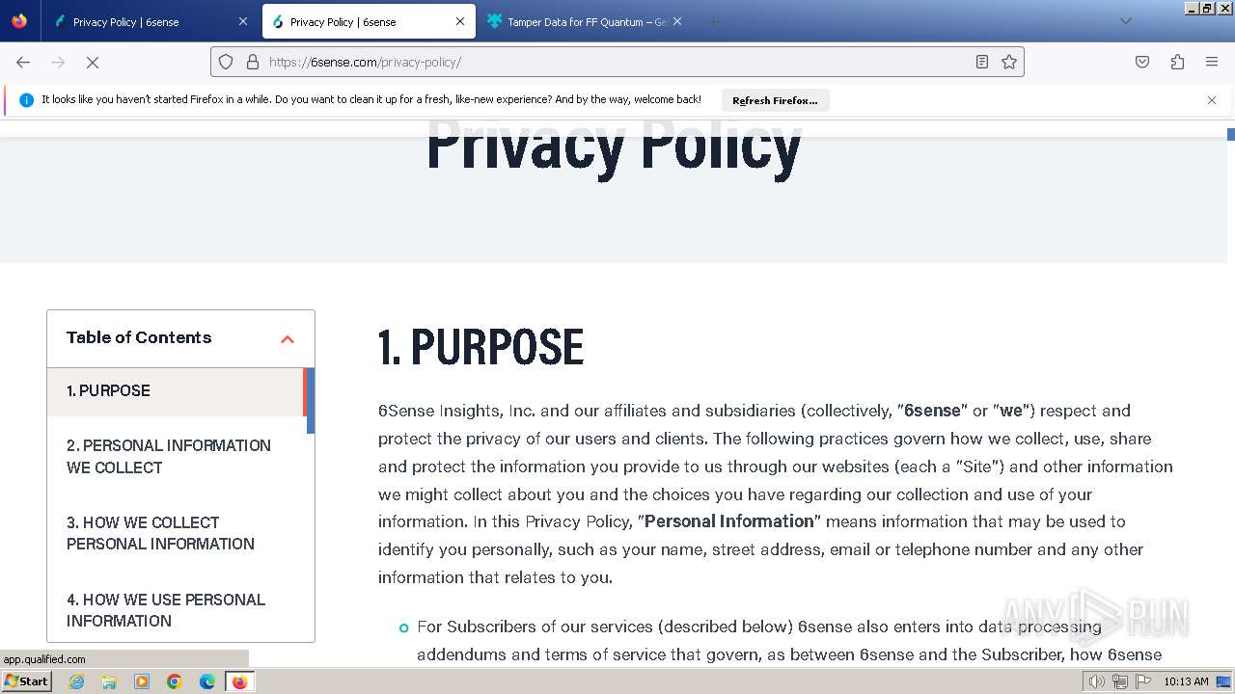Screen dimensions: 1235x694
Task: Open File Explorer from taskbar
Action: pos(109,681)
